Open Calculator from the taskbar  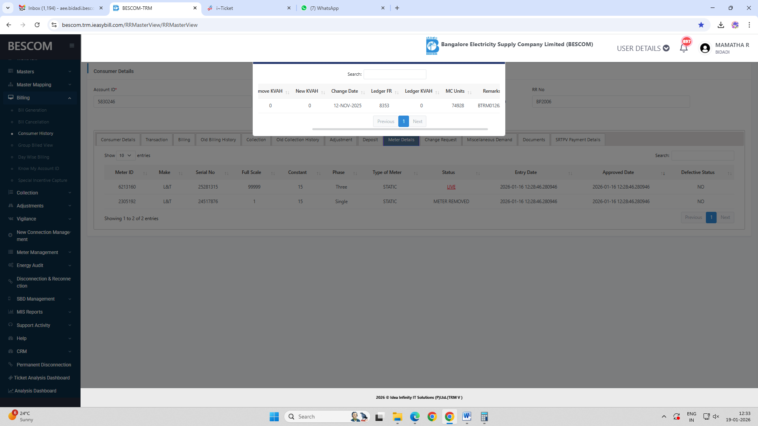[484, 417]
